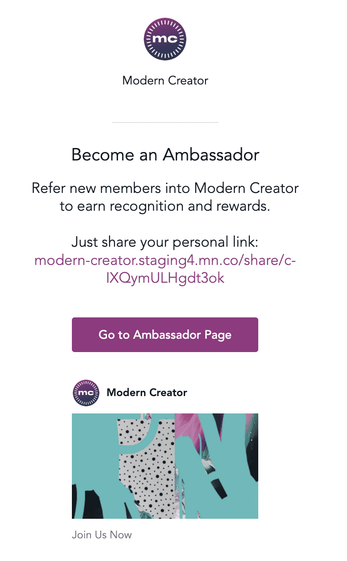Image resolution: width=347 pixels, height=561 pixels.
Task: Click the Join Us Now caption
Action: (102, 534)
